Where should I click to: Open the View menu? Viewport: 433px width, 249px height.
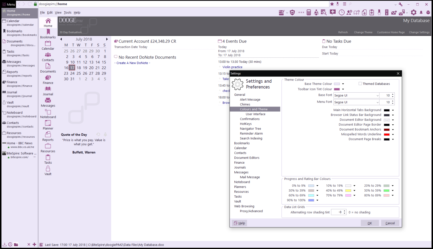pyautogui.click(x=58, y=12)
